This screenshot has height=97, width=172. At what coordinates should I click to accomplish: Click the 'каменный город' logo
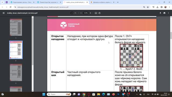70,25
